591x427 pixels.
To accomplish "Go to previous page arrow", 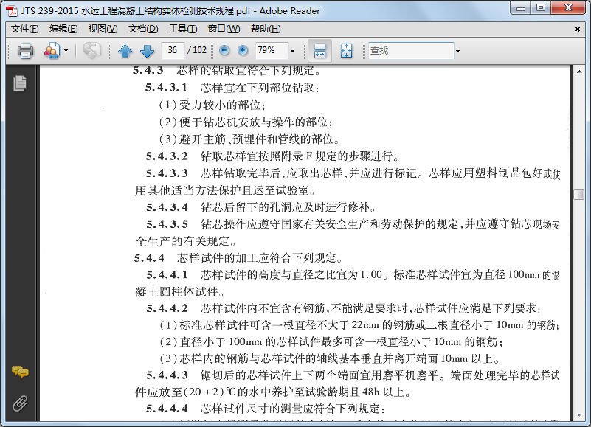I will pos(125,50).
